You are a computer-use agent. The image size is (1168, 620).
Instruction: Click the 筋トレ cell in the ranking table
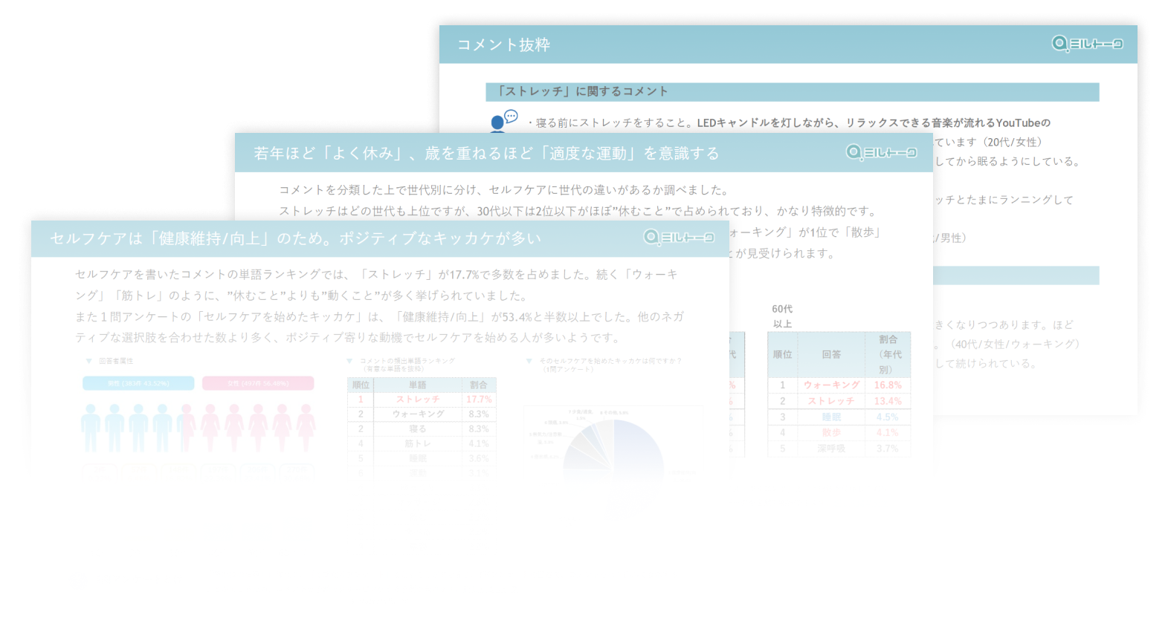[417, 443]
